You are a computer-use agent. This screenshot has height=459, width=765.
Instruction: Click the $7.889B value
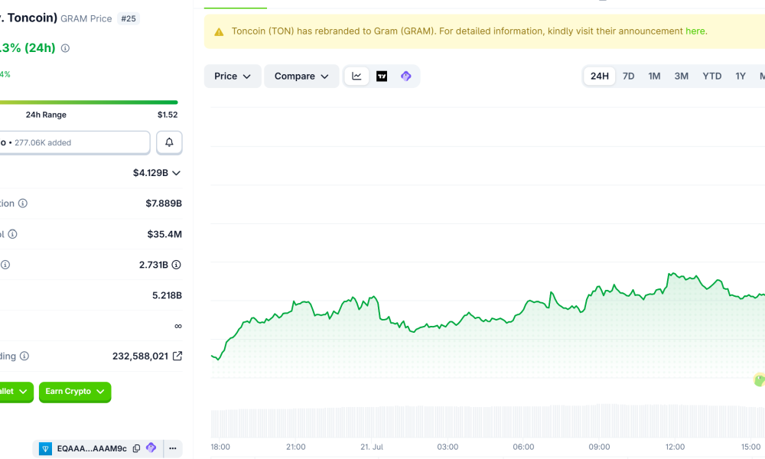(164, 203)
